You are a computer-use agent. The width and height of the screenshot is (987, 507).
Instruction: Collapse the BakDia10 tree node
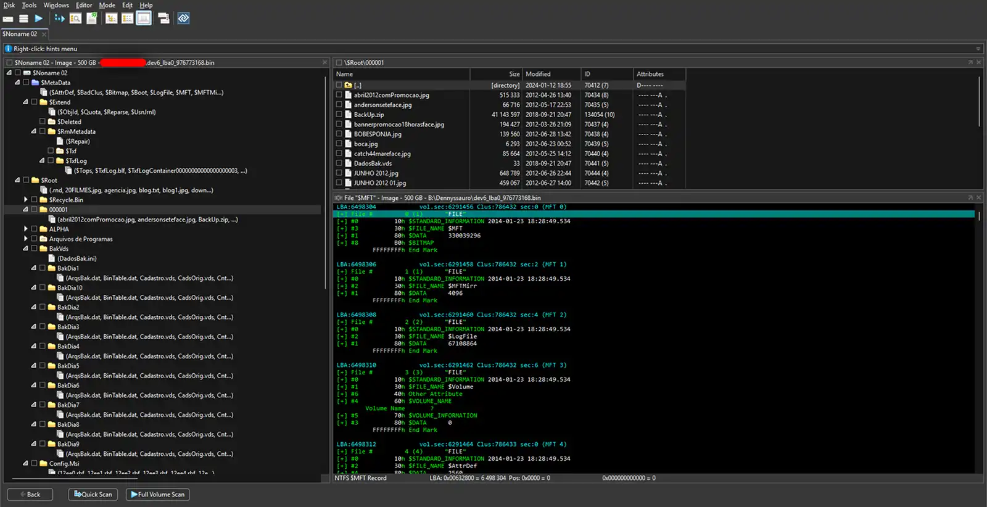pyautogui.click(x=33, y=287)
